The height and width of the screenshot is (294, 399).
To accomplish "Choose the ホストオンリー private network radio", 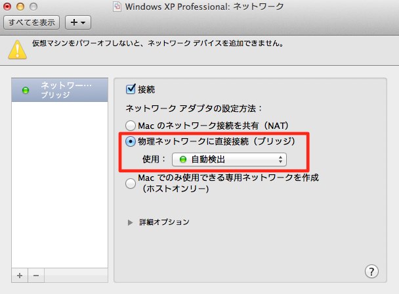I will [131, 184].
